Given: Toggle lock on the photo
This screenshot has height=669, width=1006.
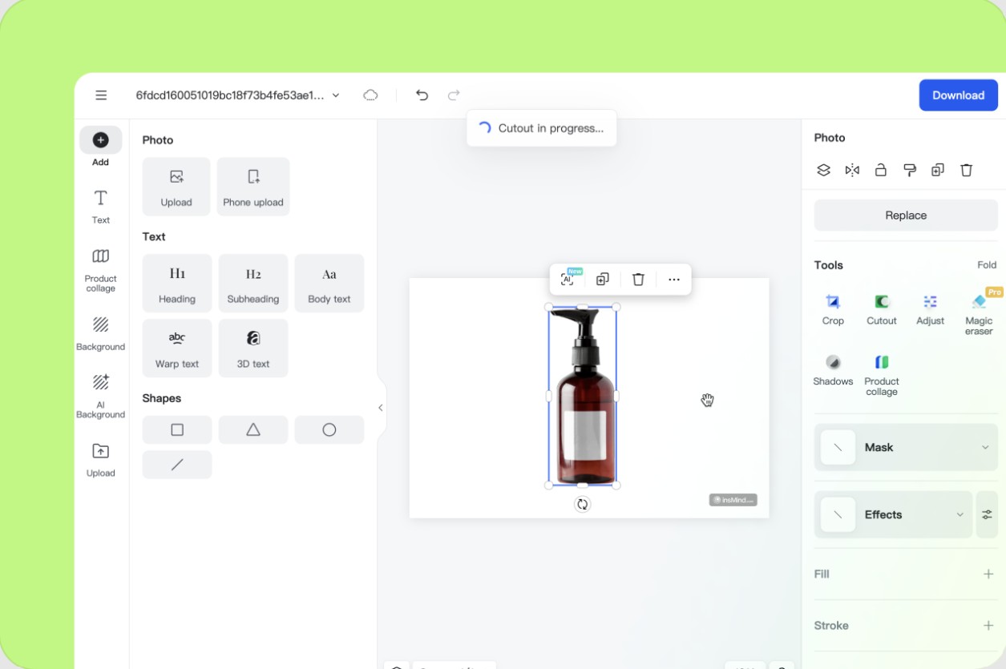Looking at the screenshot, I should [x=880, y=170].
